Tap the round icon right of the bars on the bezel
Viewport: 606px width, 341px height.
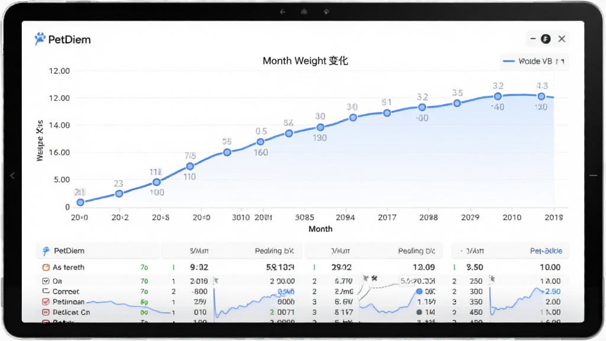[x=326, y=12]
